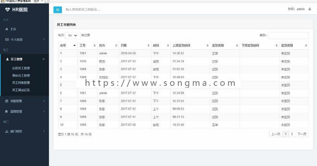Sort by the last 签到类别 column
Viewport: 317px width, 166px height.
click(294, 45)
